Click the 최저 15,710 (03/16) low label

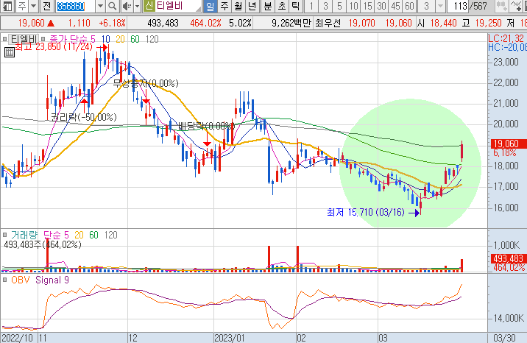[x=366, y=212]
